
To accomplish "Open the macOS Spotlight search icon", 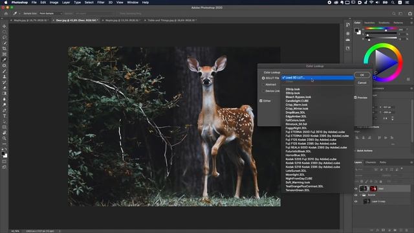I will point(393,3).
